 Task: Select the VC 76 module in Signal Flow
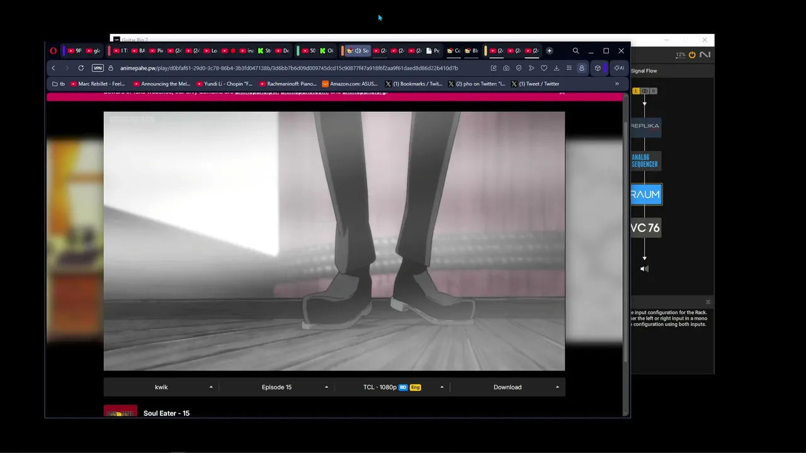coord(645,228)
